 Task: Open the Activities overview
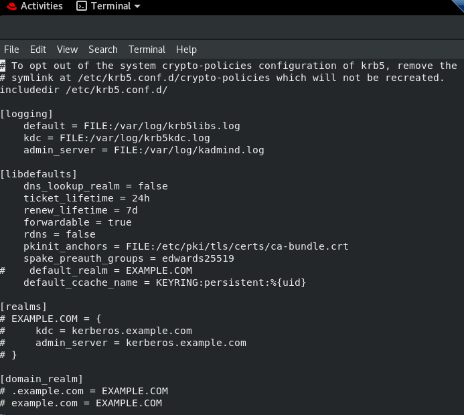pyautogui.click(x=41, y=6)
